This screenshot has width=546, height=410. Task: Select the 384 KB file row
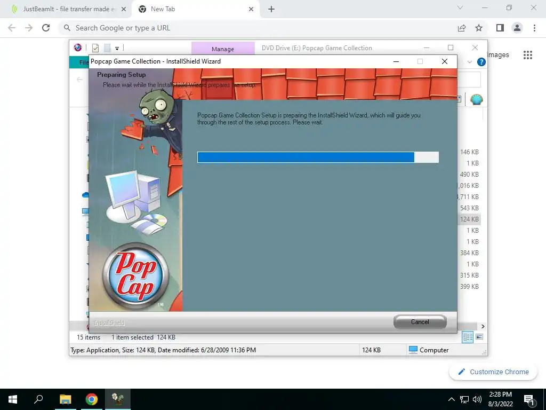(469, 253)
